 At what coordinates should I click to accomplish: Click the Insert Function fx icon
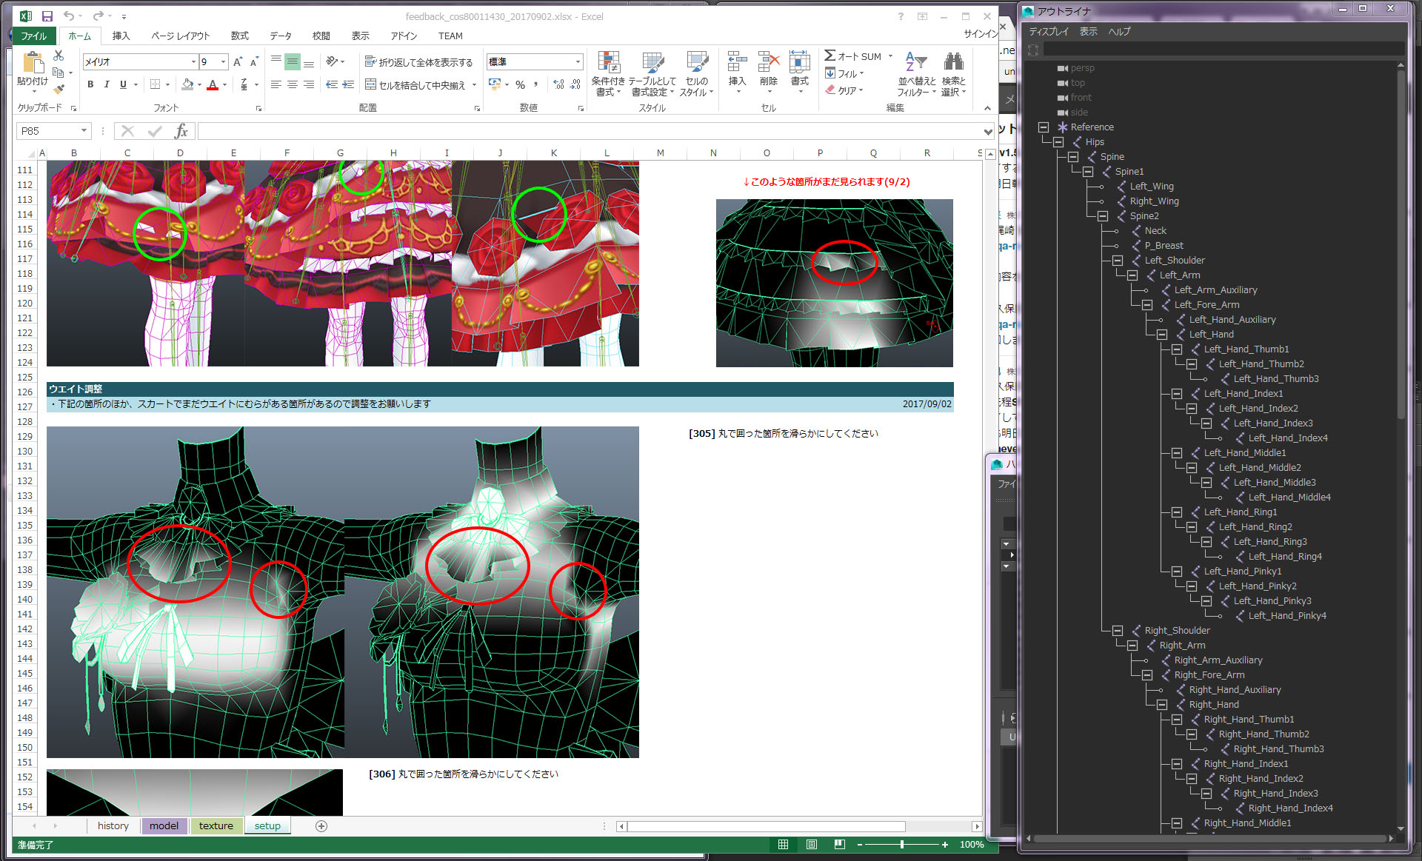[x=181, y=131]
